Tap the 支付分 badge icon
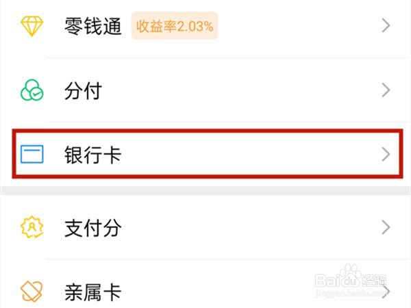The width and height of the screenshot is (411, 308). pos(32,227)
